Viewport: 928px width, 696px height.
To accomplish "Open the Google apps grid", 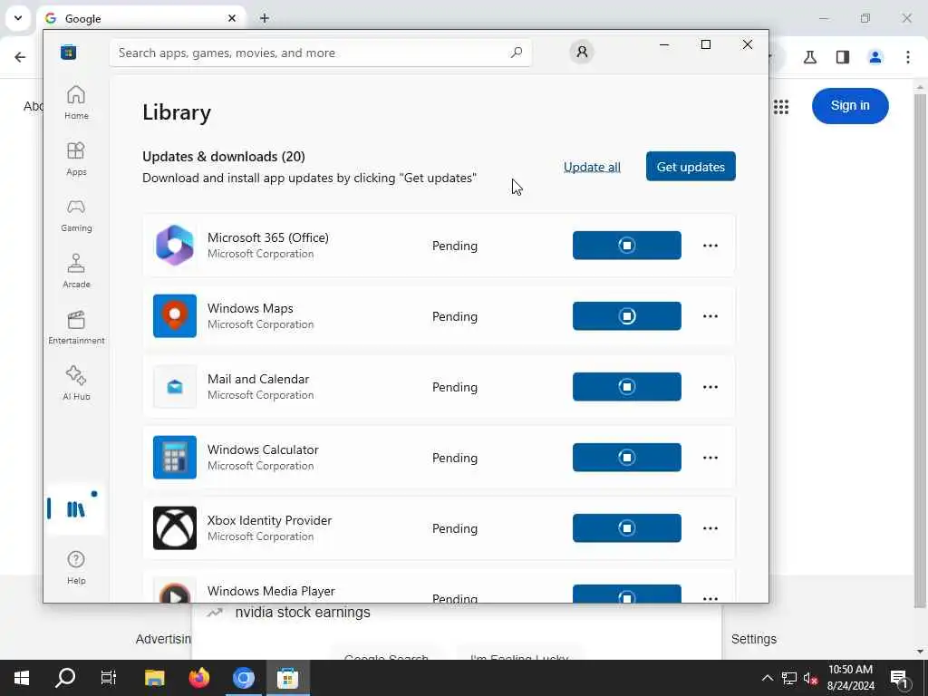I will [x=781, y=107].
